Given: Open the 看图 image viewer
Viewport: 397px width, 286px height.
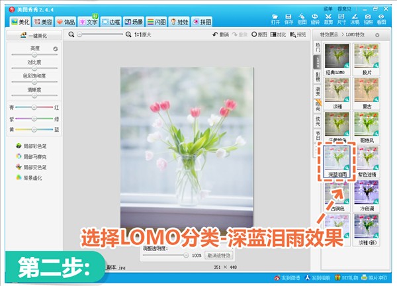Looking at the screenshot, I should pos(381,19).
